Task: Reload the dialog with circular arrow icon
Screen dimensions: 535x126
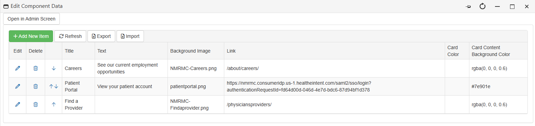Action: pyautogui.click(x=483, y=6)
